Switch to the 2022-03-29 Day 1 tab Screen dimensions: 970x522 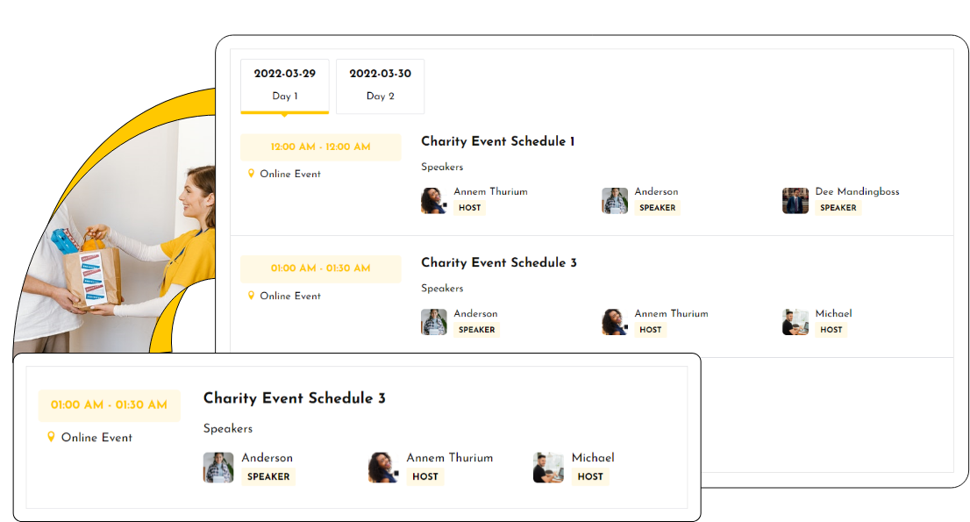(x=285, y=85)
